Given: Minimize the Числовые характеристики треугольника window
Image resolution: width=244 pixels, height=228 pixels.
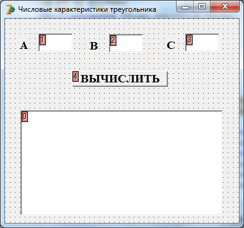Looking at the screenshot, I should coord(185,7).
